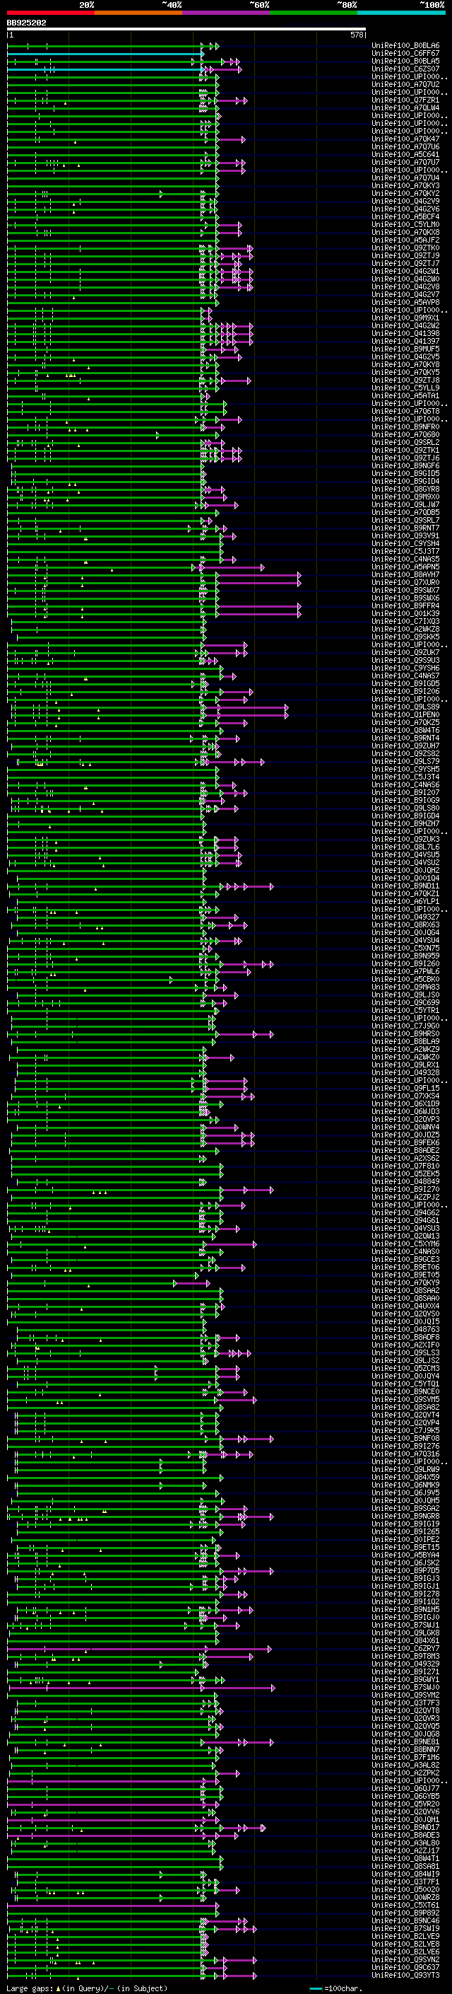Select hit label UniRef100_B9I270
The width and height of the screenshot is (452, 1994).
pos(405,1189)
